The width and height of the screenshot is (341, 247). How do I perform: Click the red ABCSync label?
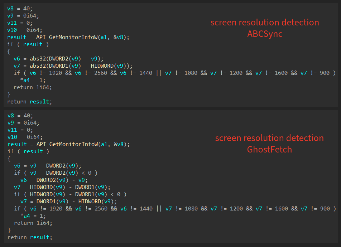265,34
